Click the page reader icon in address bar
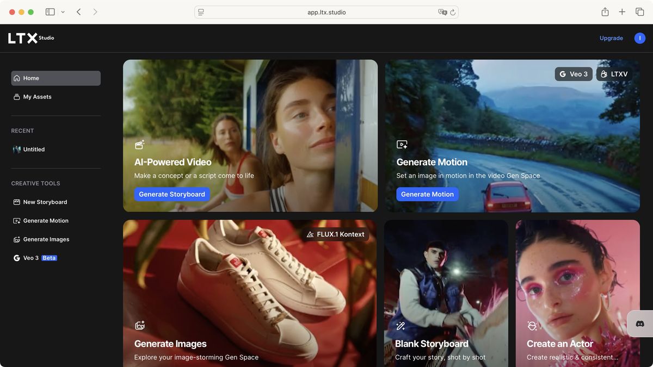Screen dimensions: 653x367 (x=201, y=12)
